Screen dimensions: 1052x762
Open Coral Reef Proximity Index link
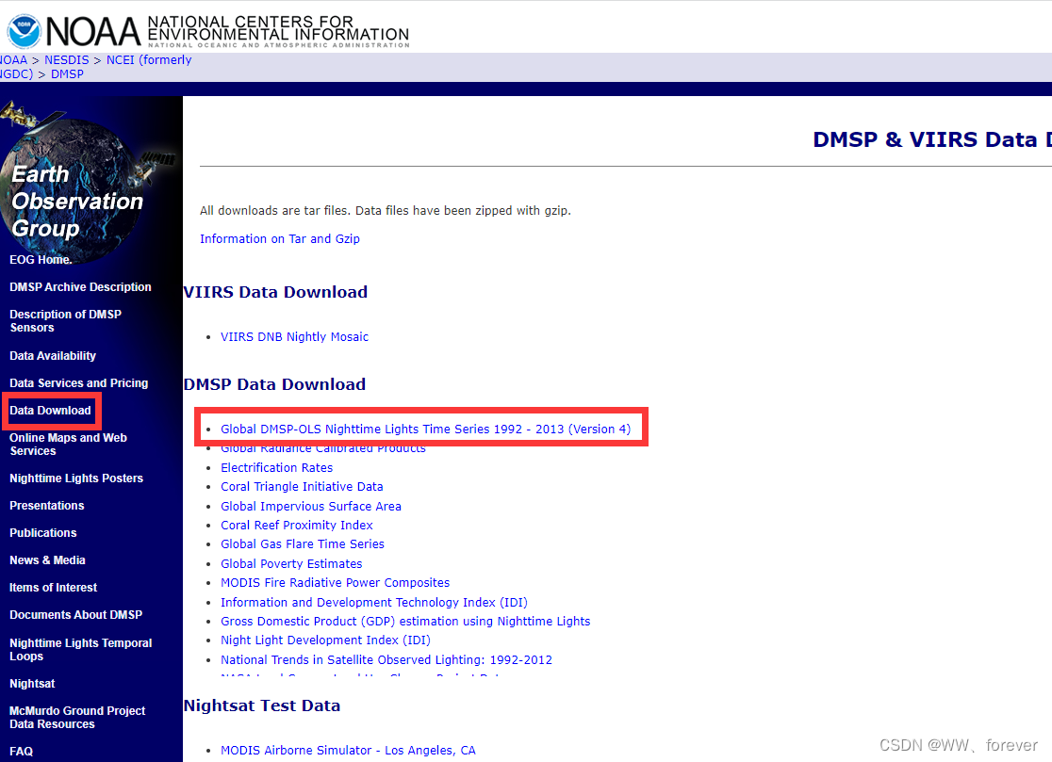[x=297, y=526]
